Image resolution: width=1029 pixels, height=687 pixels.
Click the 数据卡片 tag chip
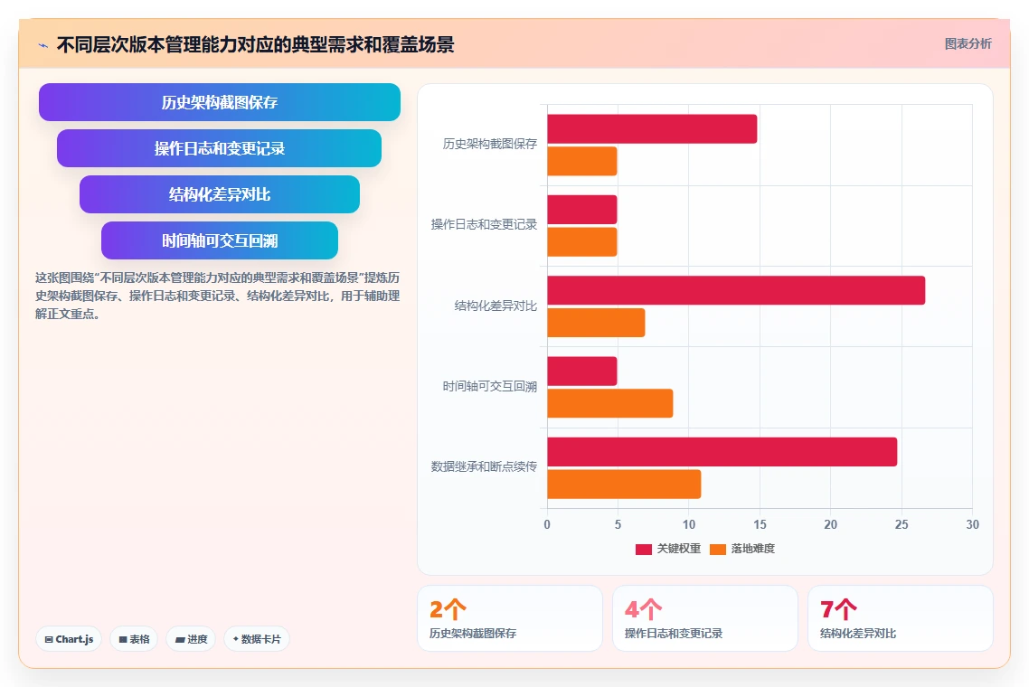point(257,639)
